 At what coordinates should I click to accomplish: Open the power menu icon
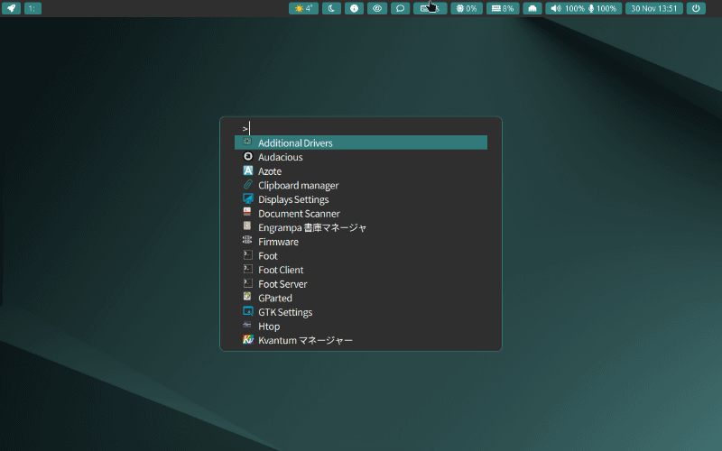click(x=696, y=8)
